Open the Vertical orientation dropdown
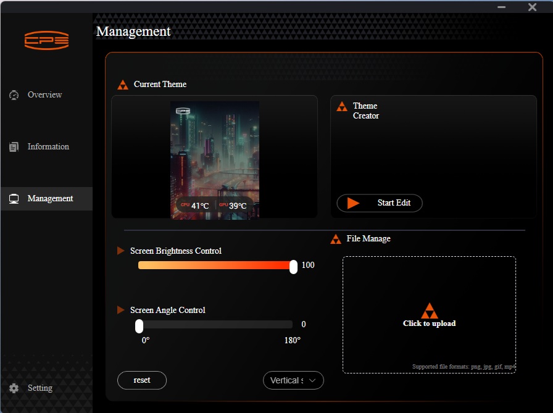 click(293, 380)
